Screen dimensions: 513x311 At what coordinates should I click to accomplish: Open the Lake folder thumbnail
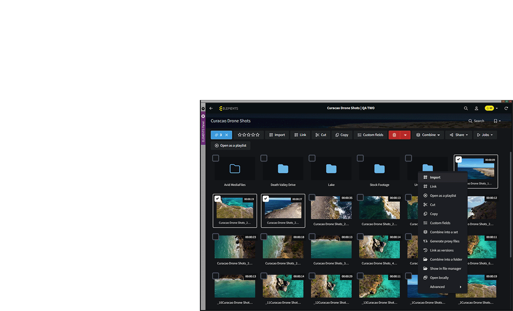[331, 169]
